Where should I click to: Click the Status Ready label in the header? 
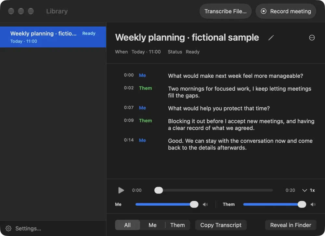[184, 52]
